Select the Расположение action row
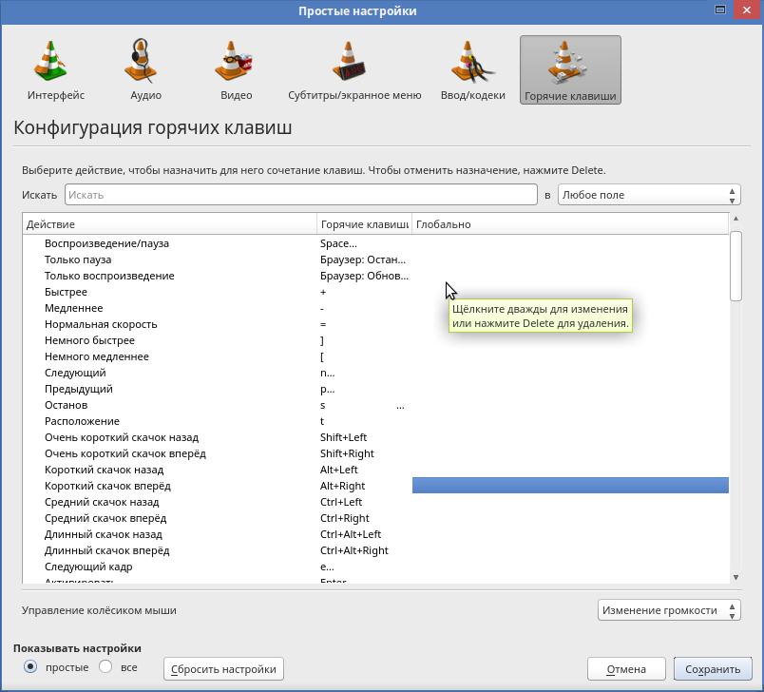 point(375,420)
